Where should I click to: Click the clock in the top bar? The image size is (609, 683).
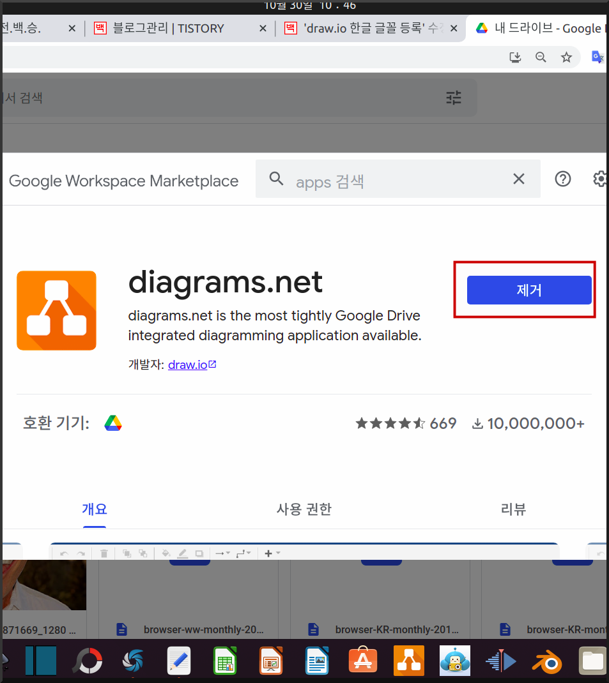point(310,6)
